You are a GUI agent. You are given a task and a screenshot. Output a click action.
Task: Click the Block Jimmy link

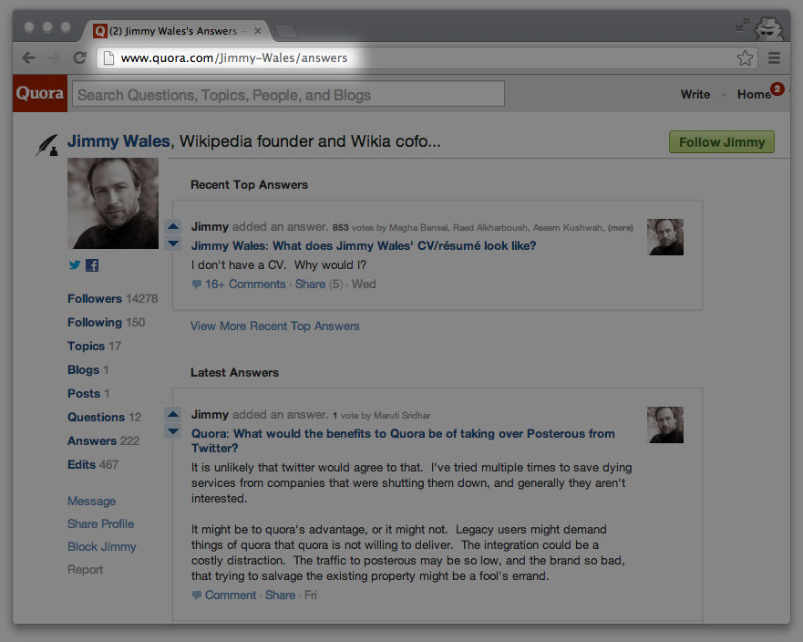click(102, 546)
